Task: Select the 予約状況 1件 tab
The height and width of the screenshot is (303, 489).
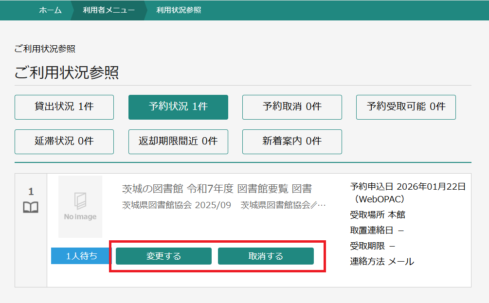Action: pyautogui.click(x=178, y=107)
